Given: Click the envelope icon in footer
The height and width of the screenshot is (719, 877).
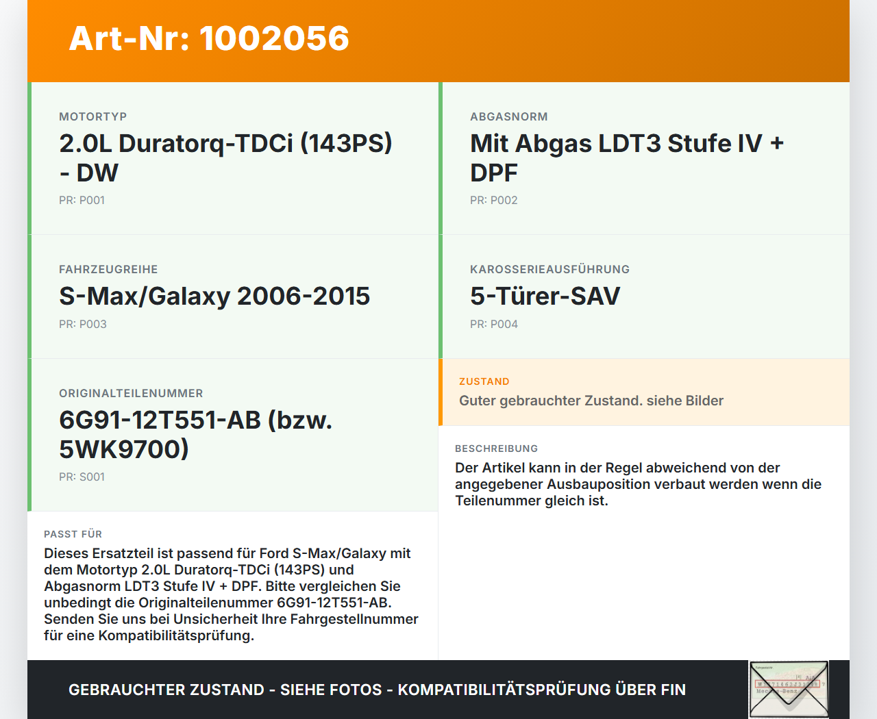Looking at the screenshot, I should click(x=789, y=689).
